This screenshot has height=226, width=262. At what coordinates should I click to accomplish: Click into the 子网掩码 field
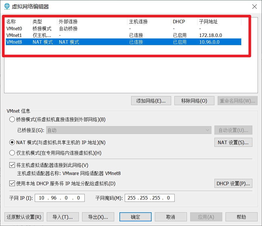pos(149,198)
